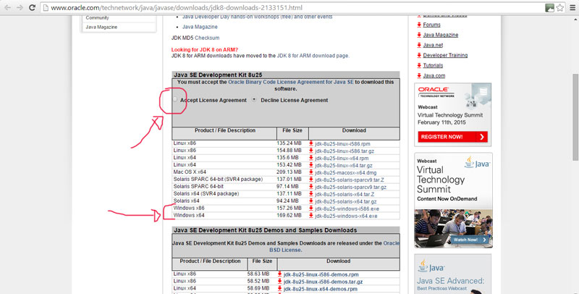Screen dimensions: 579x294
Task: Select Decline License Agreement radio button
Action: coord(254,99)
